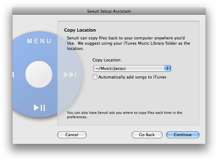
Task: Click the bold Copy Location heading
Action: pos(80,30)
